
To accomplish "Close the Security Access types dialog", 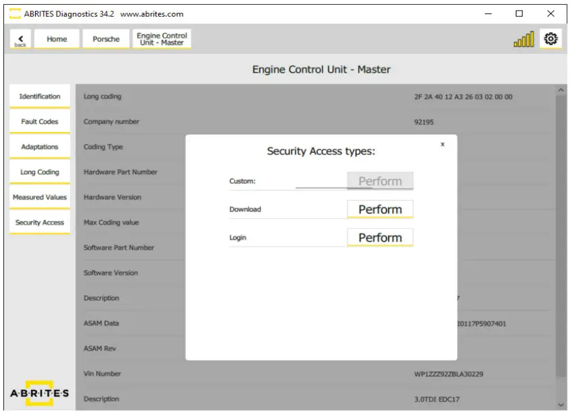I will 442,144.
